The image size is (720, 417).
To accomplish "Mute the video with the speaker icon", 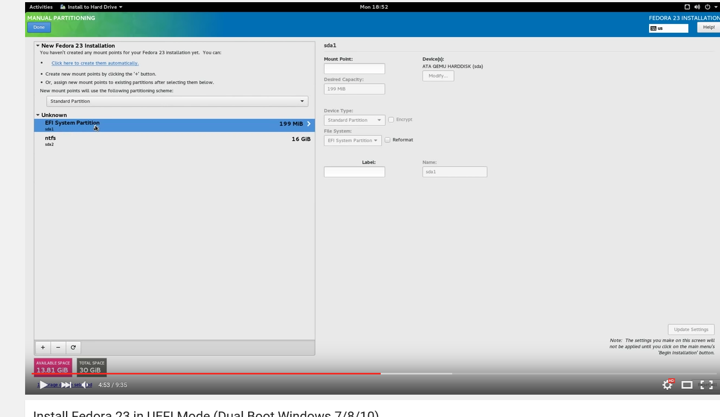I will pyautogui.click(x=86, y=385).
